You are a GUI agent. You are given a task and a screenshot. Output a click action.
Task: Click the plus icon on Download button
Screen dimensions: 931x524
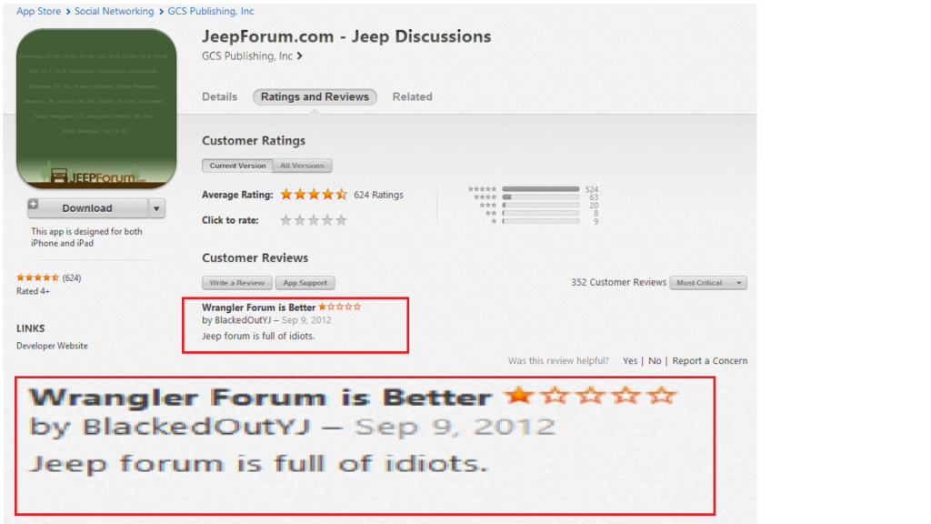click(x=34, y=205)
